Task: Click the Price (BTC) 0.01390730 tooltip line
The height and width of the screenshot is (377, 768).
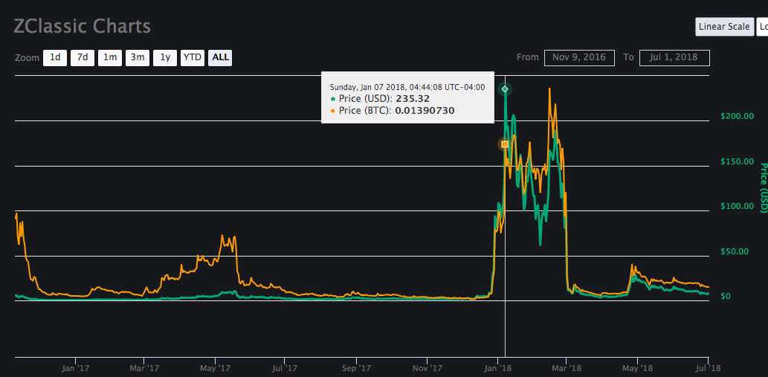Action: coord(393,111)
